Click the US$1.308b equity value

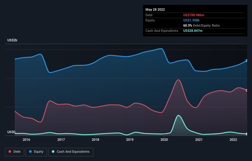point(191,20)
